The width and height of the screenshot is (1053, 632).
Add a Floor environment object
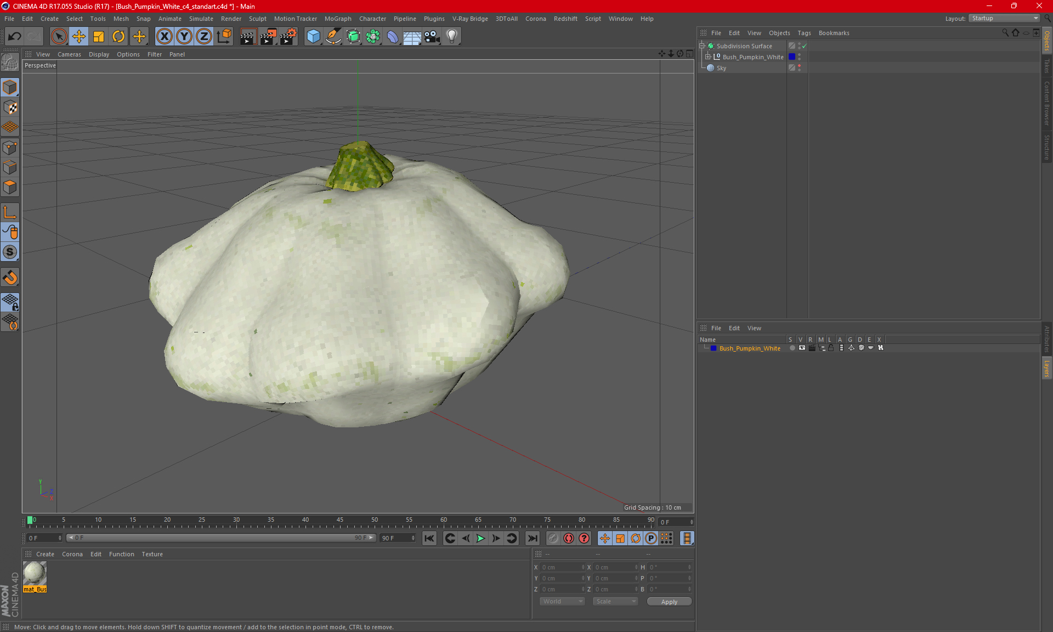412,37
